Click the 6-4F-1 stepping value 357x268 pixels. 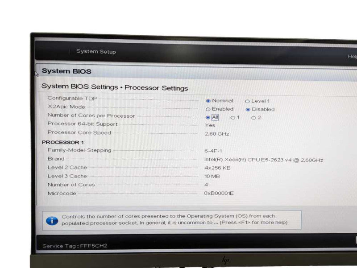[213, 151]
